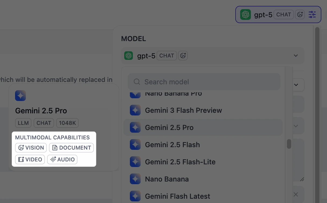Image resolution: width=327 pixels, height=203 pixels.
Task: Click the Nano Banana model icon
Action: coord(135,179)
